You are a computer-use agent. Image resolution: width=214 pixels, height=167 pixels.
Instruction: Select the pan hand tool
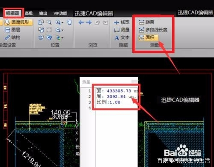pyautogui.click(x=69, y=22)
